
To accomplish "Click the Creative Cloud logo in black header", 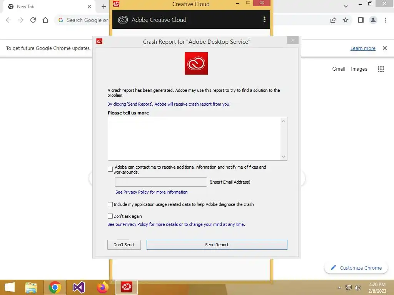I will (123, 20).
